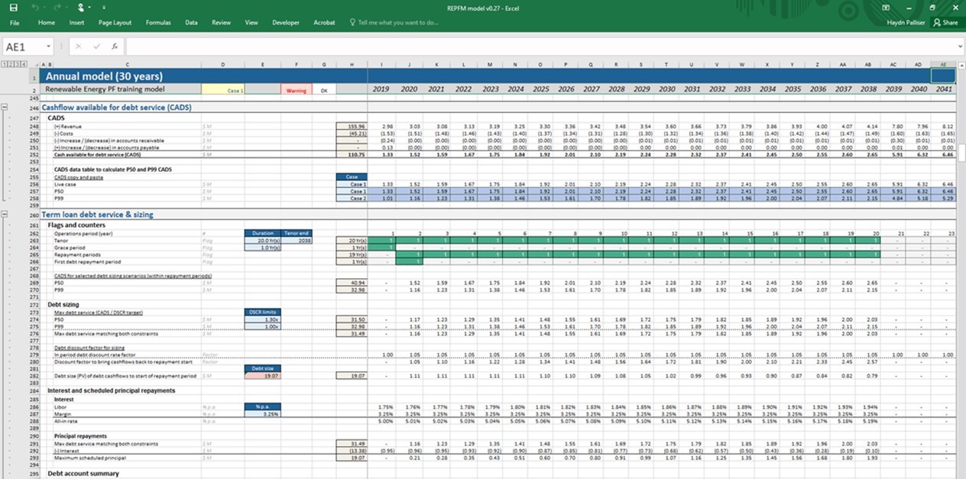Image resolution: width=966 pixels, height=479 pixels.
Task: Click the Tell me what you want search box
Action: click(x=397, y=23)
